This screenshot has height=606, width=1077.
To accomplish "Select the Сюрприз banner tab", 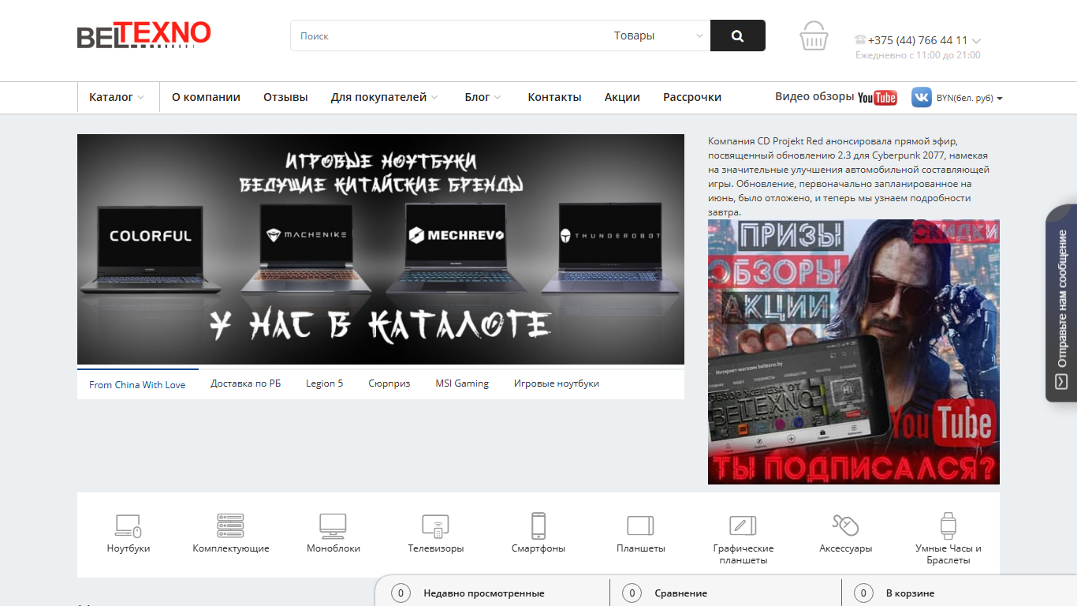I will click(x=389, y=383).
